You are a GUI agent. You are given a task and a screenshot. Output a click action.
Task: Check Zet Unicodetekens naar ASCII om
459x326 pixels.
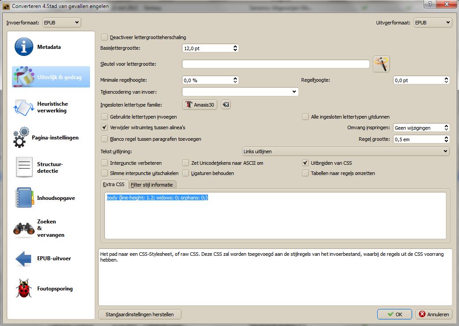click(x=185, y=163)
